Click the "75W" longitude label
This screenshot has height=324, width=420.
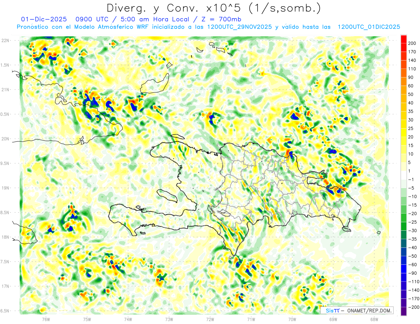point(87,319)
